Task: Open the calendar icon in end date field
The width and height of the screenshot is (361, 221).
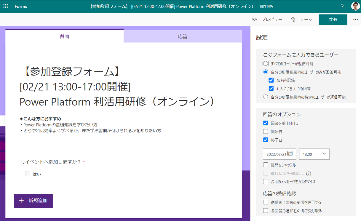Action: coord(290,153)
